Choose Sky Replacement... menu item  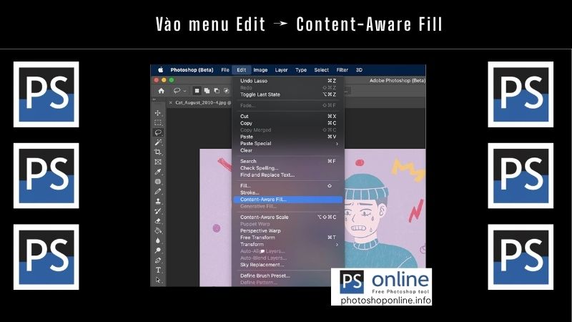[x=288, y=265]
